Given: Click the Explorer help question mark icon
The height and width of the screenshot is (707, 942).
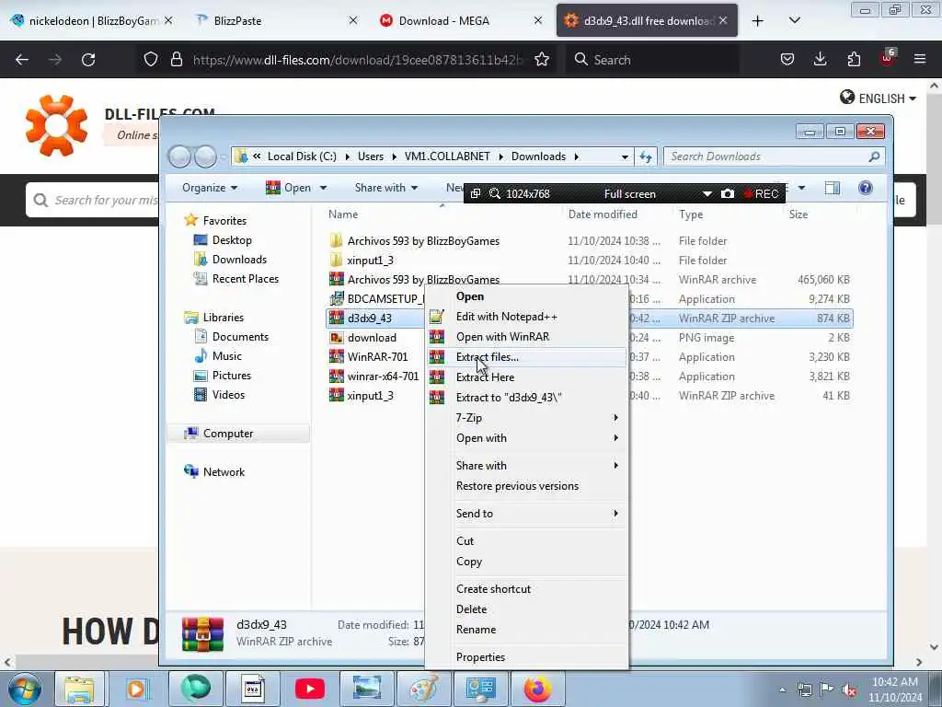Looking at the screenshot, I should point(865,188).
